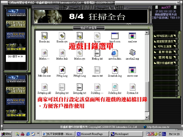Image resolution: width=183 pixels, height=137 pixels.
Task: Select the Essolo.ini configuration file icon
Action: coord(44,36)
